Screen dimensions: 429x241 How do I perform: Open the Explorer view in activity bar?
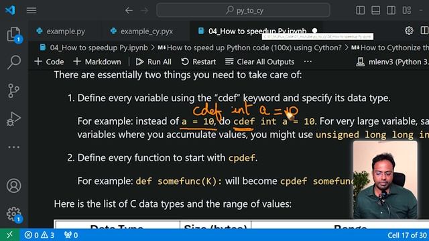[x=13, y=35]
